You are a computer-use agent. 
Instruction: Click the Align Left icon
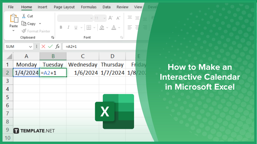(130, 27)
